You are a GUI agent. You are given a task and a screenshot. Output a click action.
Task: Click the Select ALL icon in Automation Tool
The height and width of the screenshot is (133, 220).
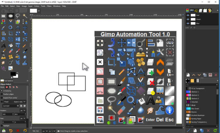click(170, 43)
